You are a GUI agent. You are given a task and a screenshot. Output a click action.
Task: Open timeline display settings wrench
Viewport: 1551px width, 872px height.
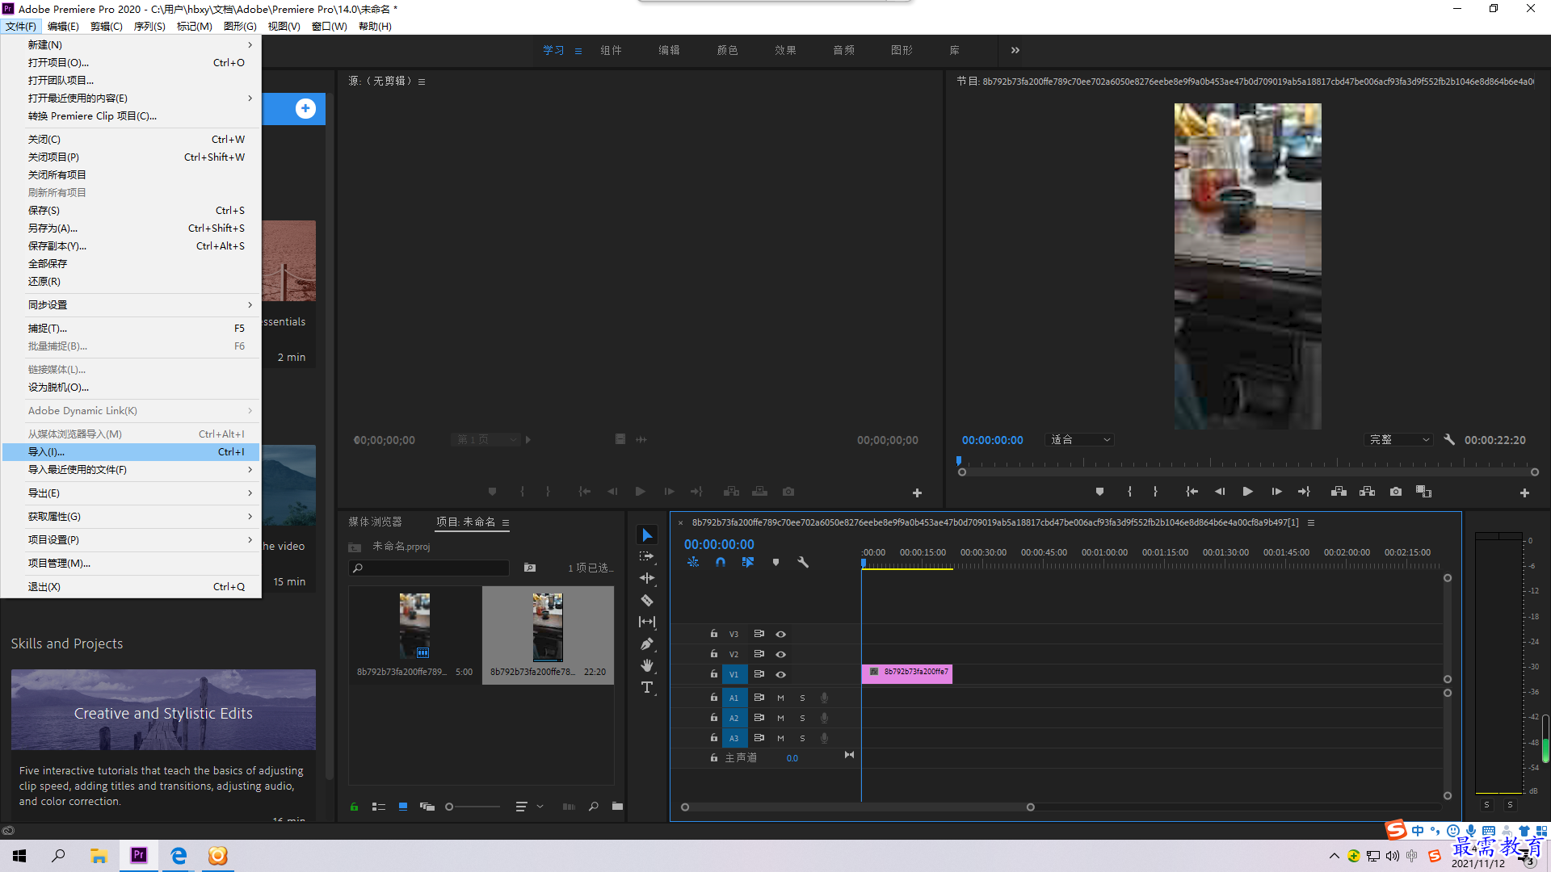(x=803, y=562)
